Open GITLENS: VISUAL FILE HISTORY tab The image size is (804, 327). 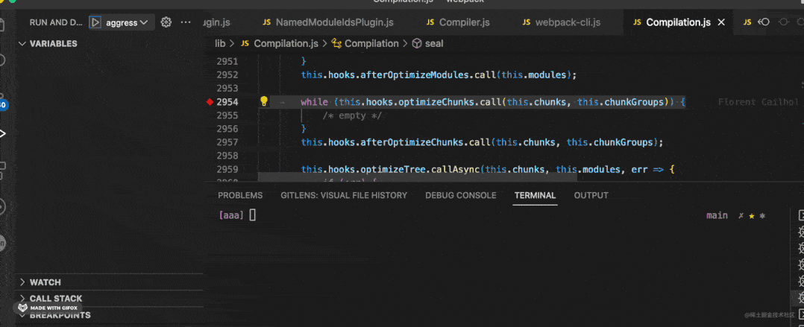[344, 195]
